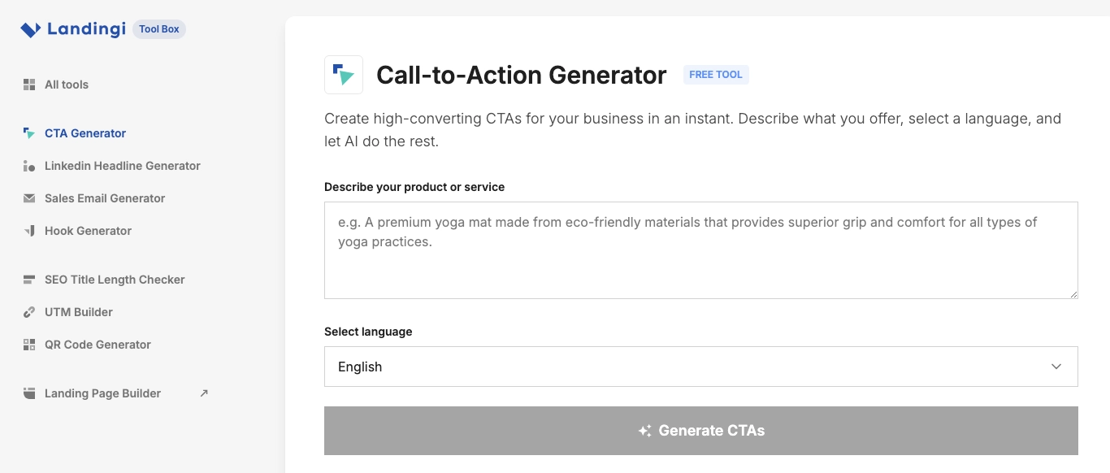
Task: Click the Tool Box badge
Action: [159, 29]
